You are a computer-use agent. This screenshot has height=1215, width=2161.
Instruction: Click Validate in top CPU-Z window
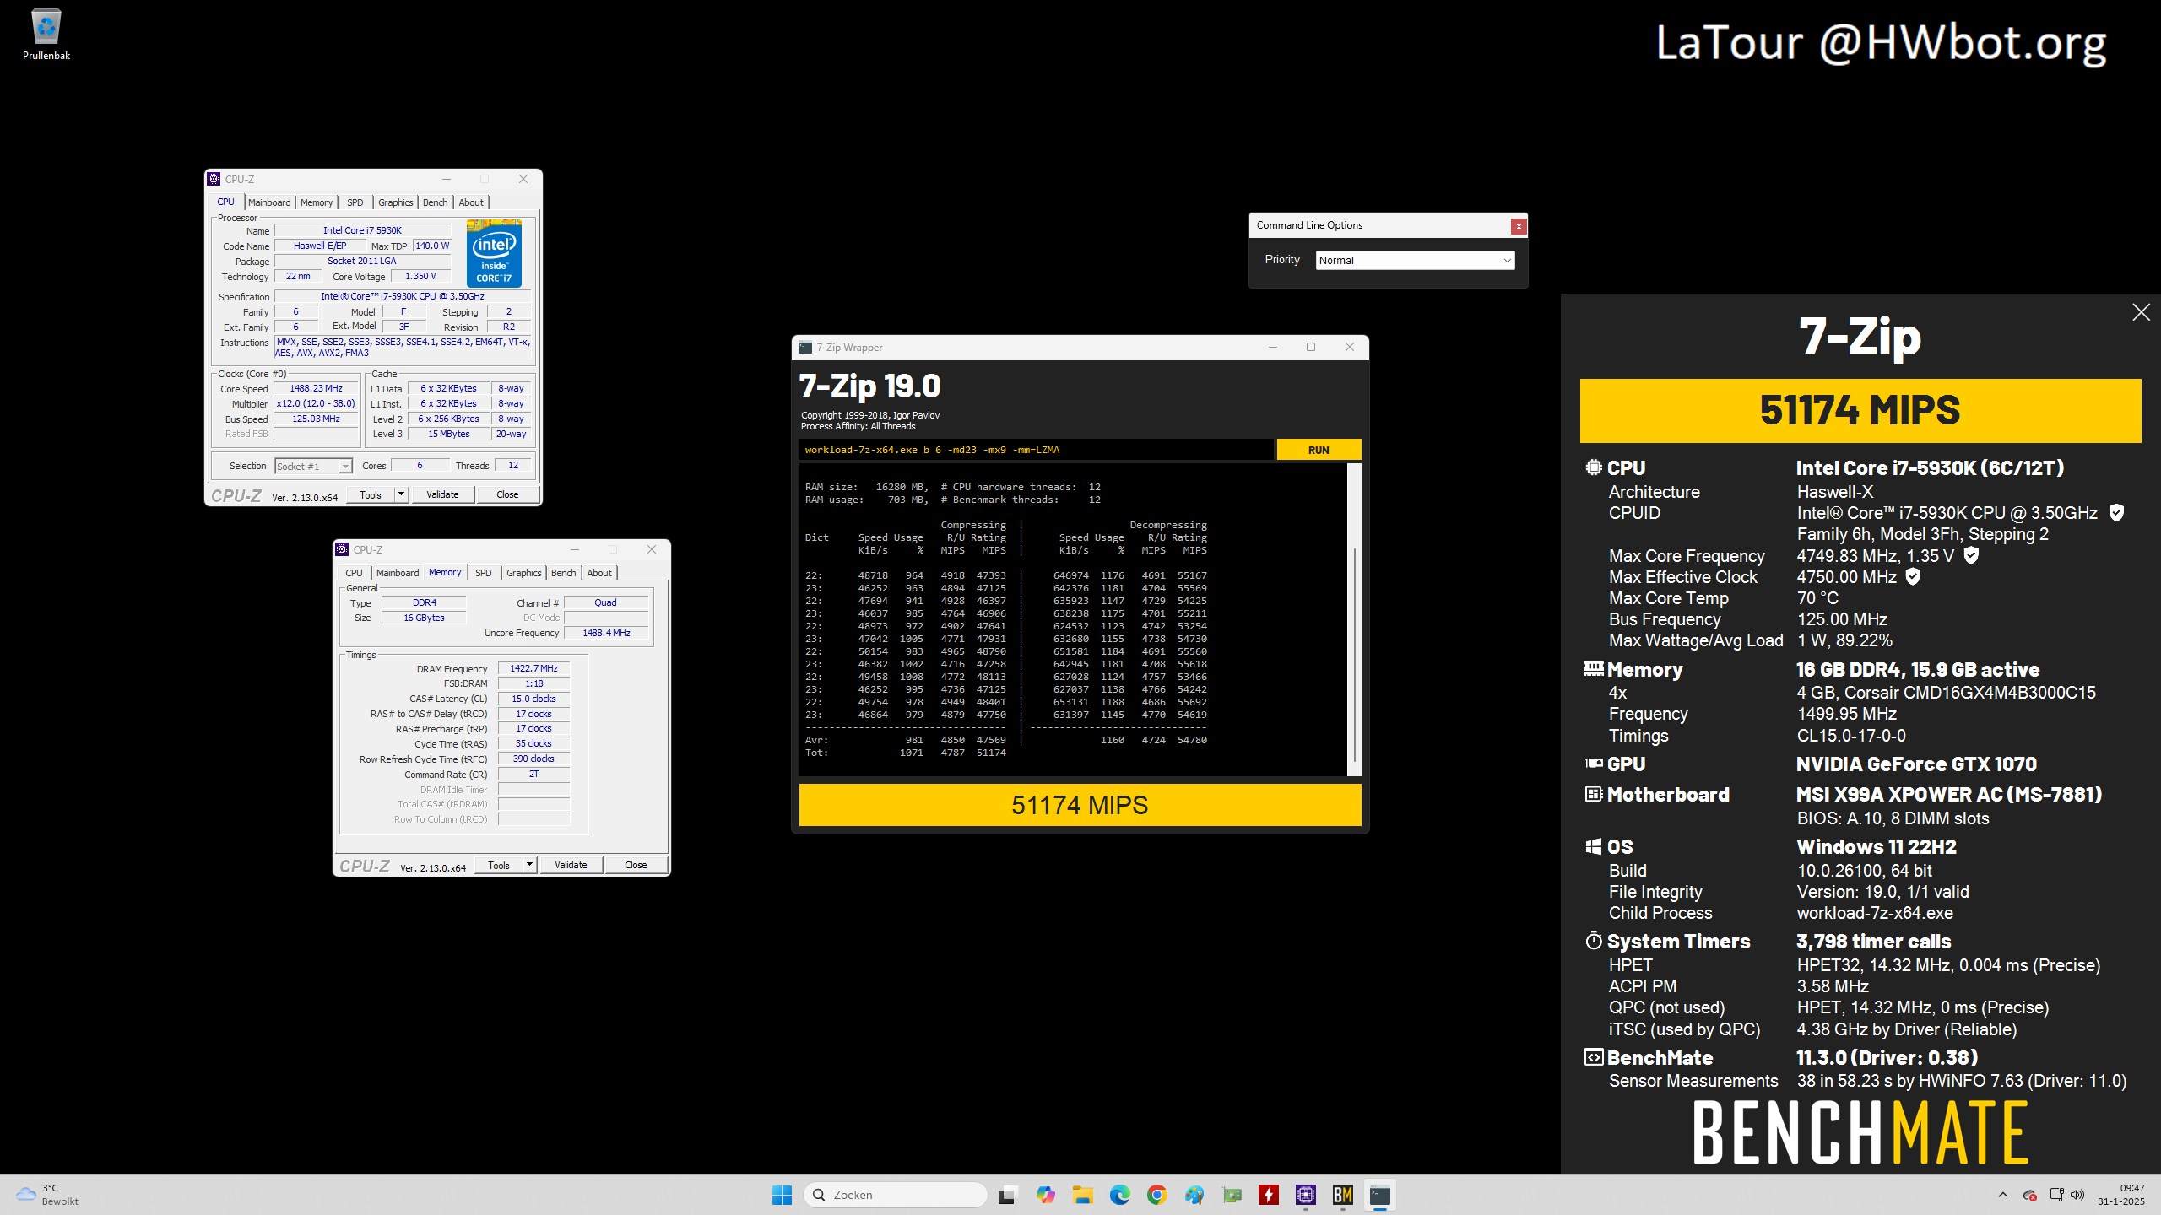point(442,494)
